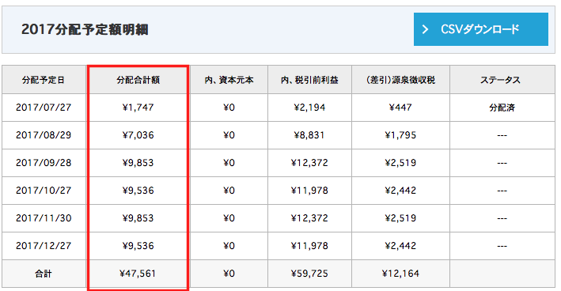561x291 pixels.
Task: Click the CSVダウンロード button
Action: coord(480,29)
